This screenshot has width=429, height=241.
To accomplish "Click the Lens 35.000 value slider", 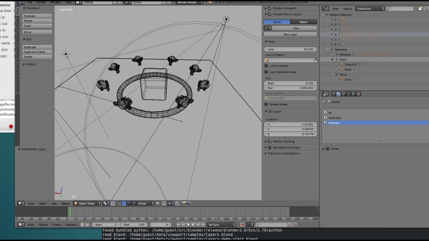I will pos(290,50).
